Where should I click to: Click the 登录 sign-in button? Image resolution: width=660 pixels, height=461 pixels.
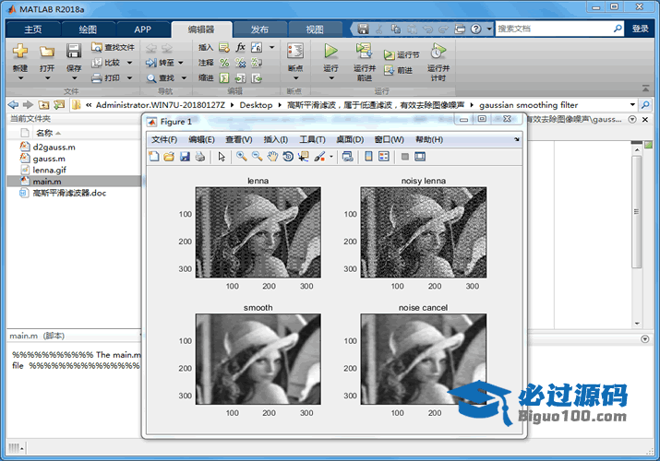[x=641, y=29]
